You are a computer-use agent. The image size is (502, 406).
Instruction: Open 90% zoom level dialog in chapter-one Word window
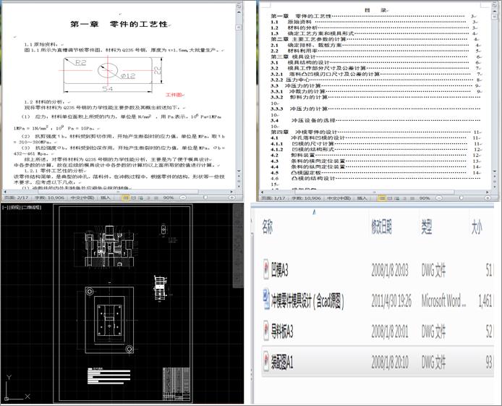pos(169,198)
